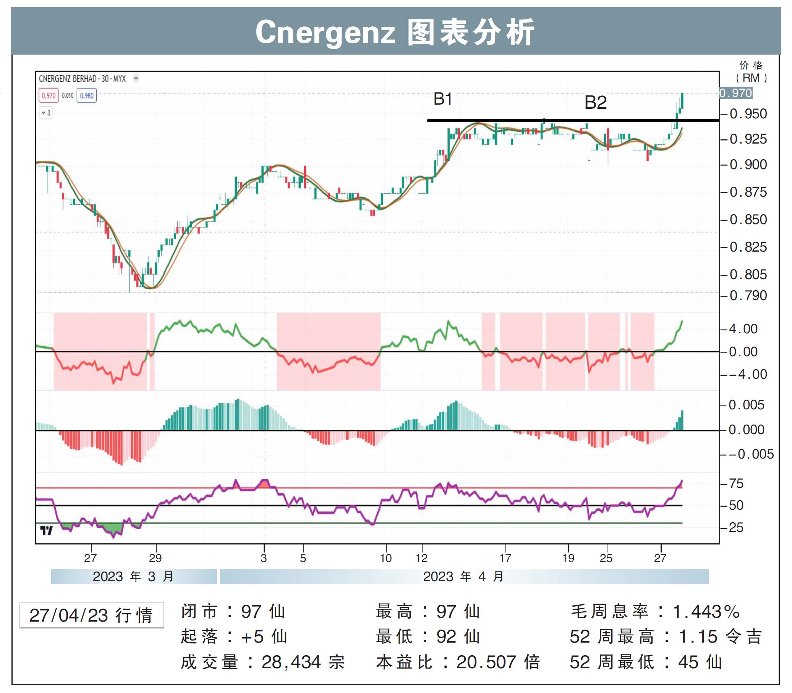Click the 0.900 price axis label

click(x=748, y=165)
